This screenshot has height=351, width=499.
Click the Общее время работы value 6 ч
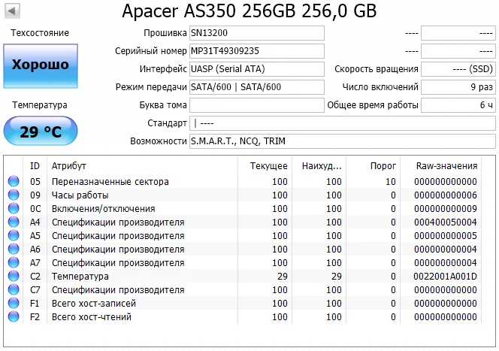coord(458,105)
